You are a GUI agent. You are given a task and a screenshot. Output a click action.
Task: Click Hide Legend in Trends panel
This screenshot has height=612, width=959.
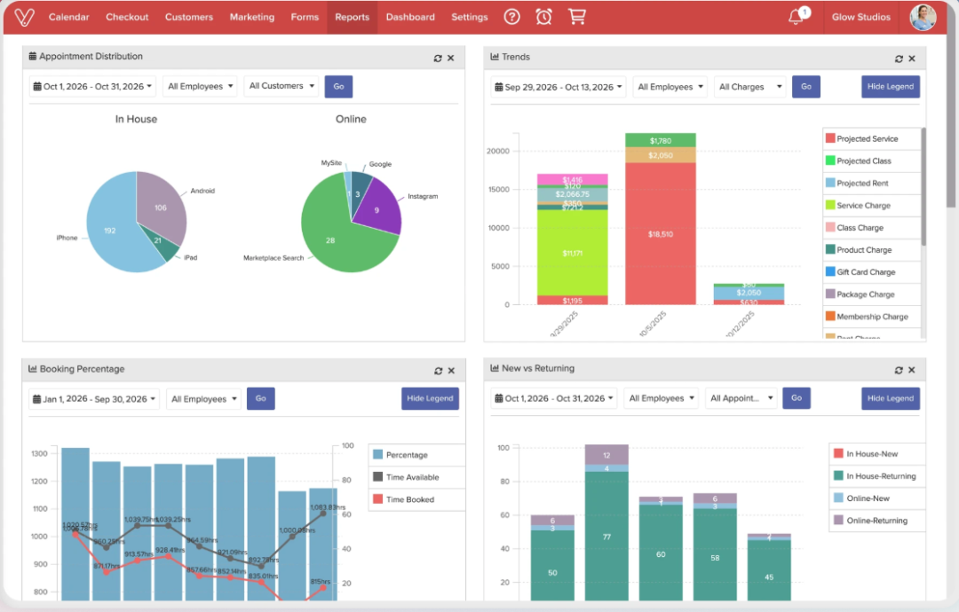click(890, 87)
